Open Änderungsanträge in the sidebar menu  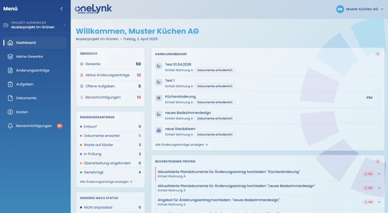[x=33, y=70]
